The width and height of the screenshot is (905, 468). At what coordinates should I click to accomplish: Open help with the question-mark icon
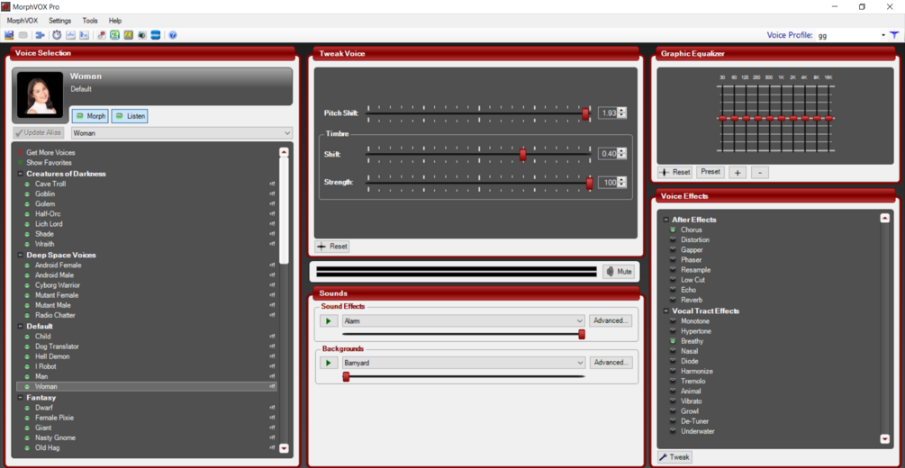tap(173, 35)
